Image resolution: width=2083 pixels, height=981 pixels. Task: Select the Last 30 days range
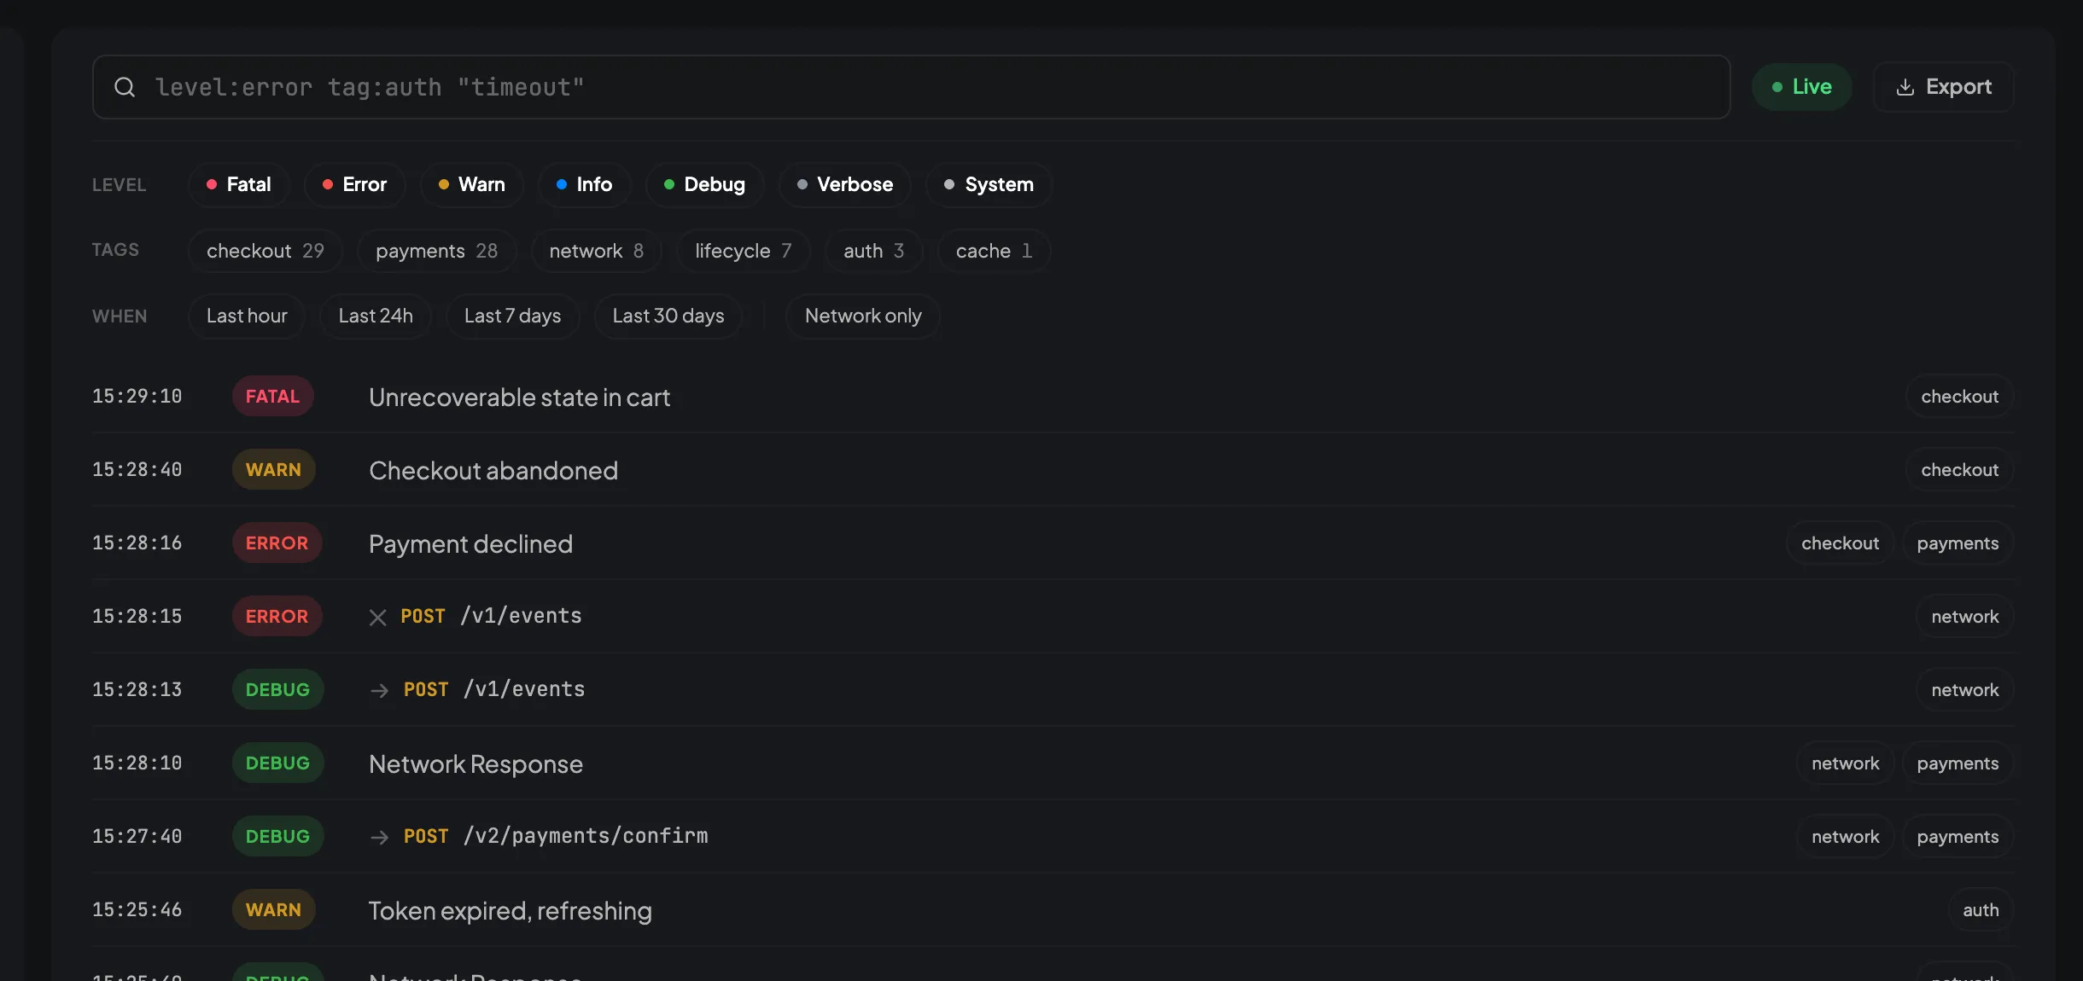click(x=668, y=316)
